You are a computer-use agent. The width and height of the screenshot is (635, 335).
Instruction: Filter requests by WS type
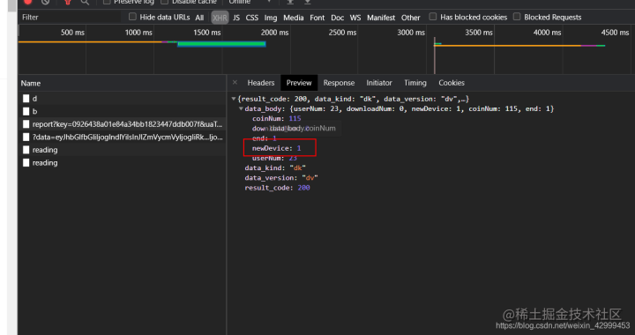coord(355,18)
